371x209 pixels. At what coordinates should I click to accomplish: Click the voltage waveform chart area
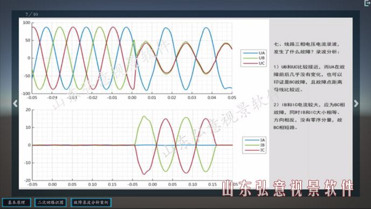click(x=132, y=58)
